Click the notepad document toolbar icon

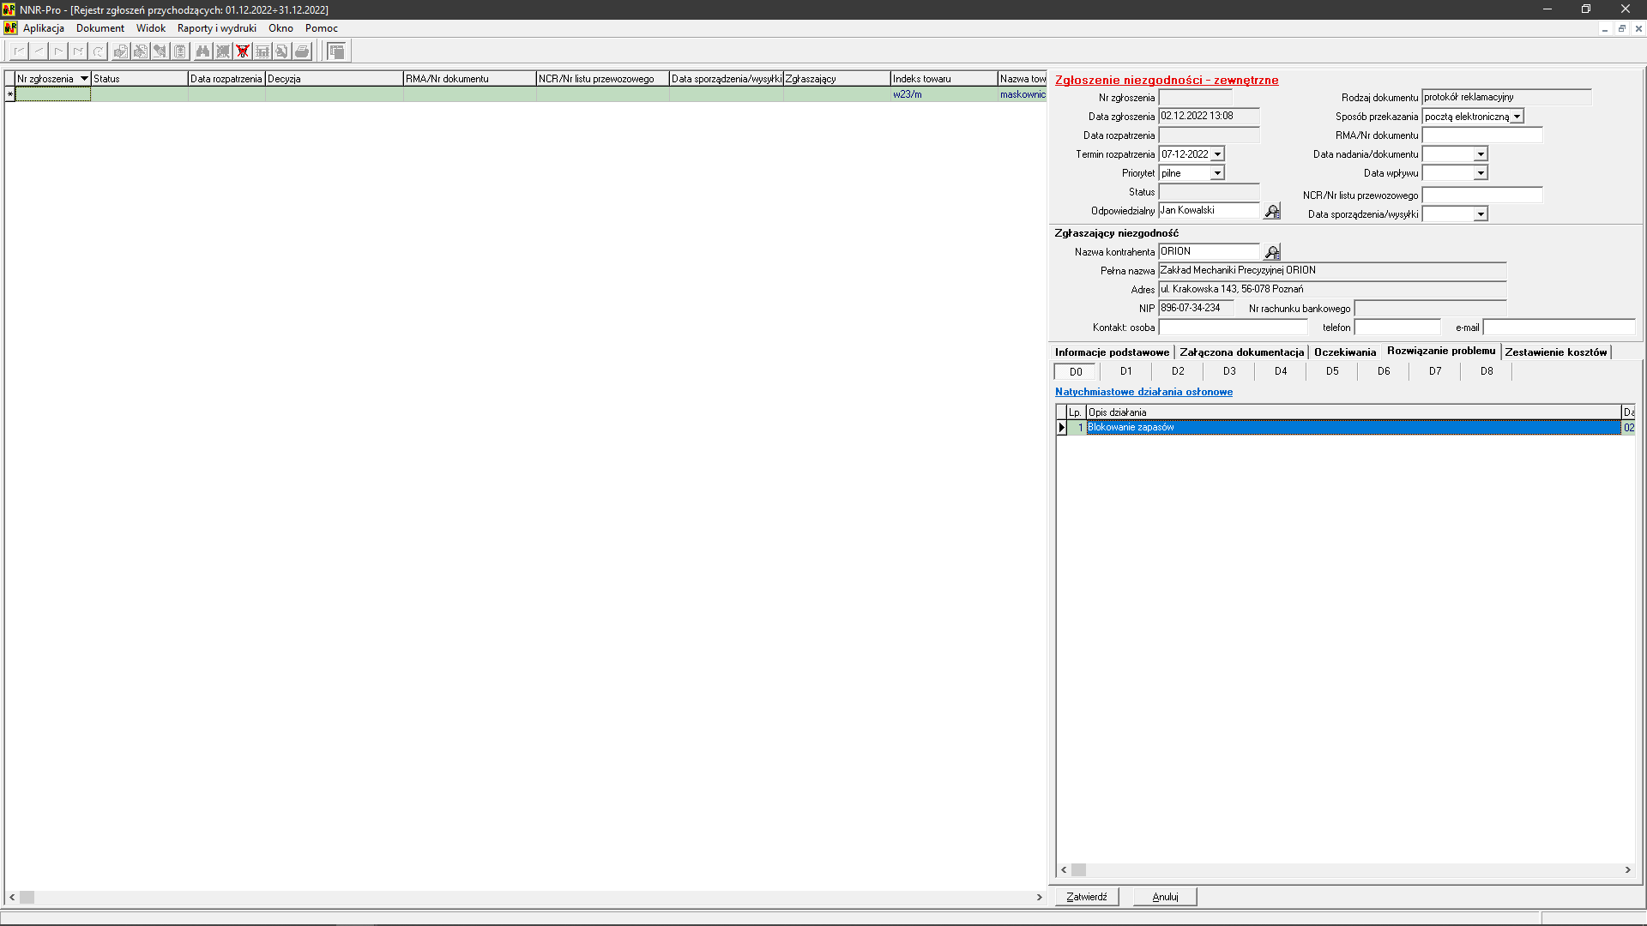pyautogui.click(x=180, y=51)
